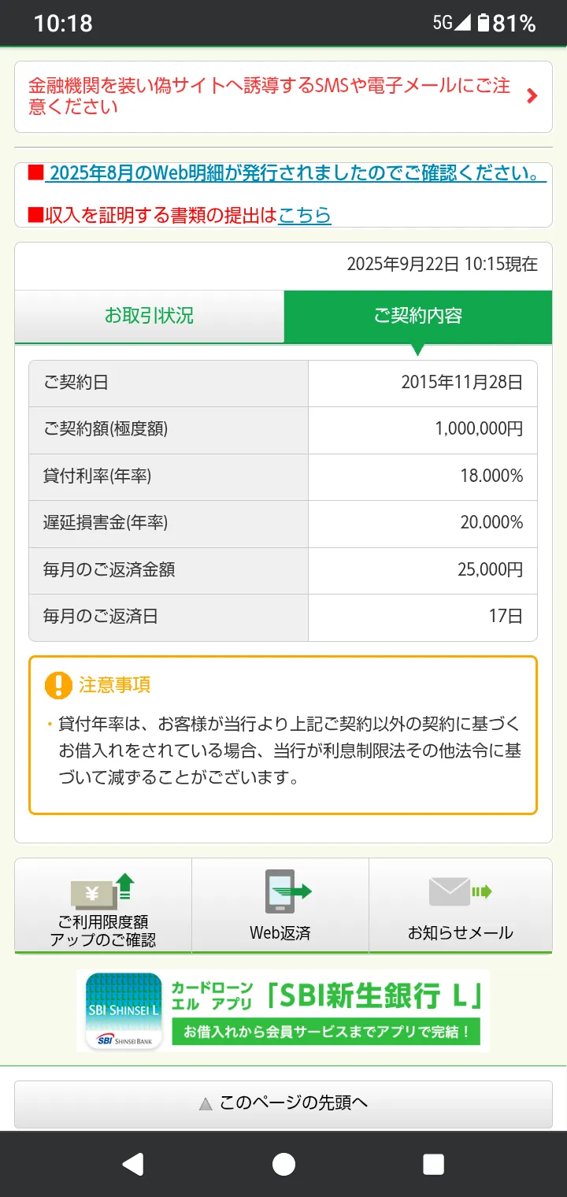
Task: Switch to the お取引状況 tab
Action: [x=149, y=317]
